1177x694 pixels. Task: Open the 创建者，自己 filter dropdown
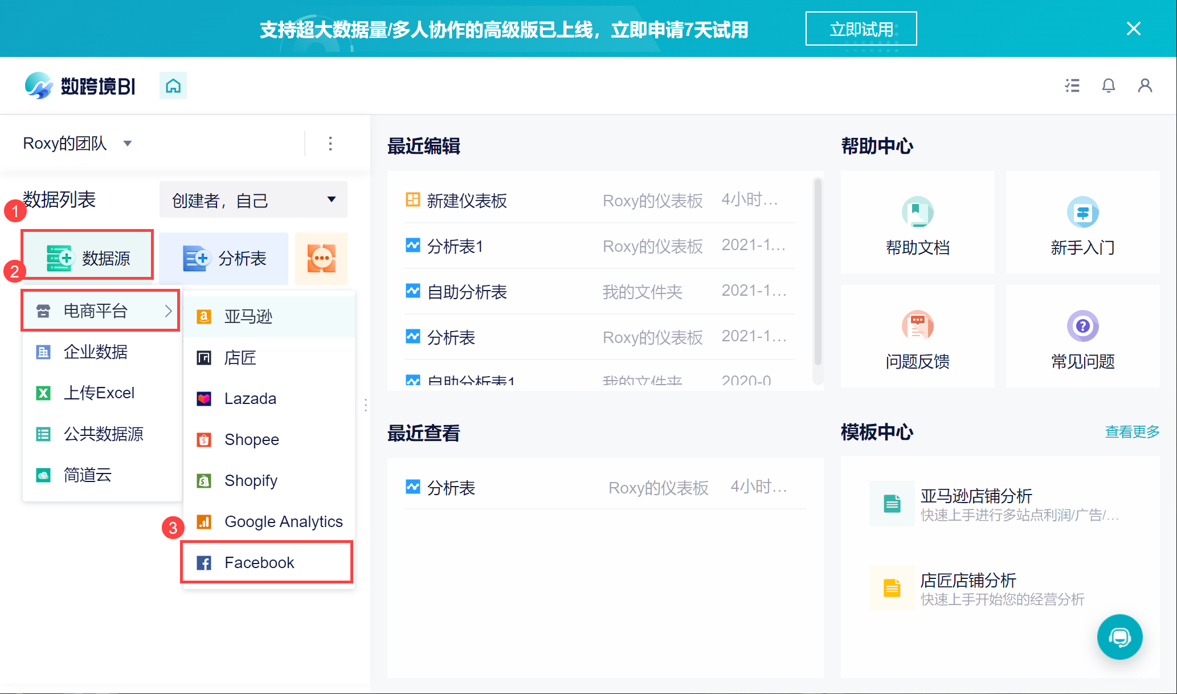point(254,200)
